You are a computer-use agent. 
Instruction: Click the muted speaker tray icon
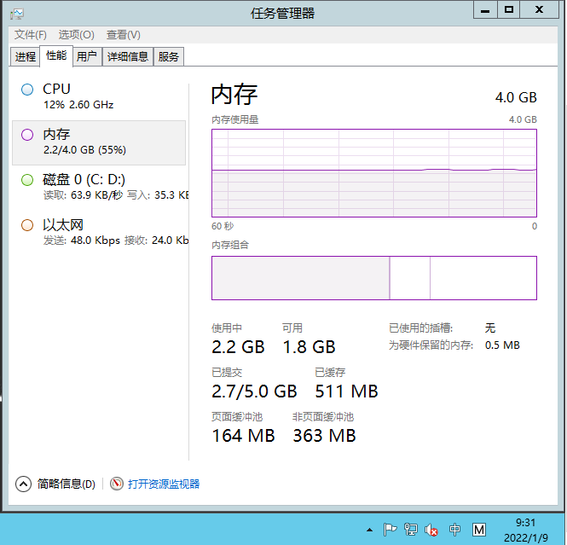431,530
